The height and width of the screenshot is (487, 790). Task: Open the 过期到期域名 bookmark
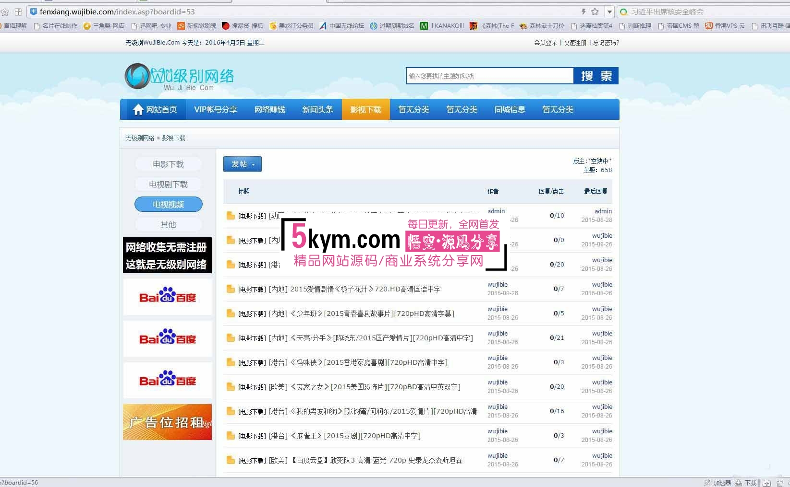[x=392, y=26]
